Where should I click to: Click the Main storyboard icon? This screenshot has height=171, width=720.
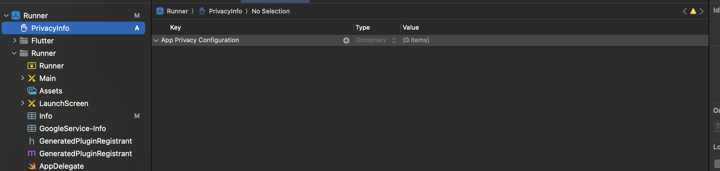point(32,78)
